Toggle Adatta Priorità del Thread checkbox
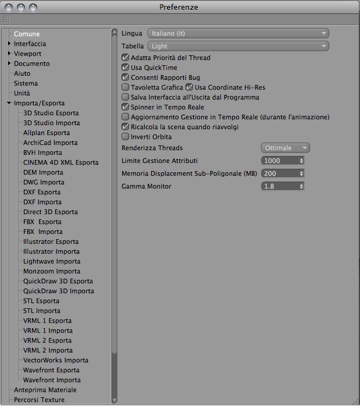The width and height of the screenshot is (360, 406). tap(125, 58)
